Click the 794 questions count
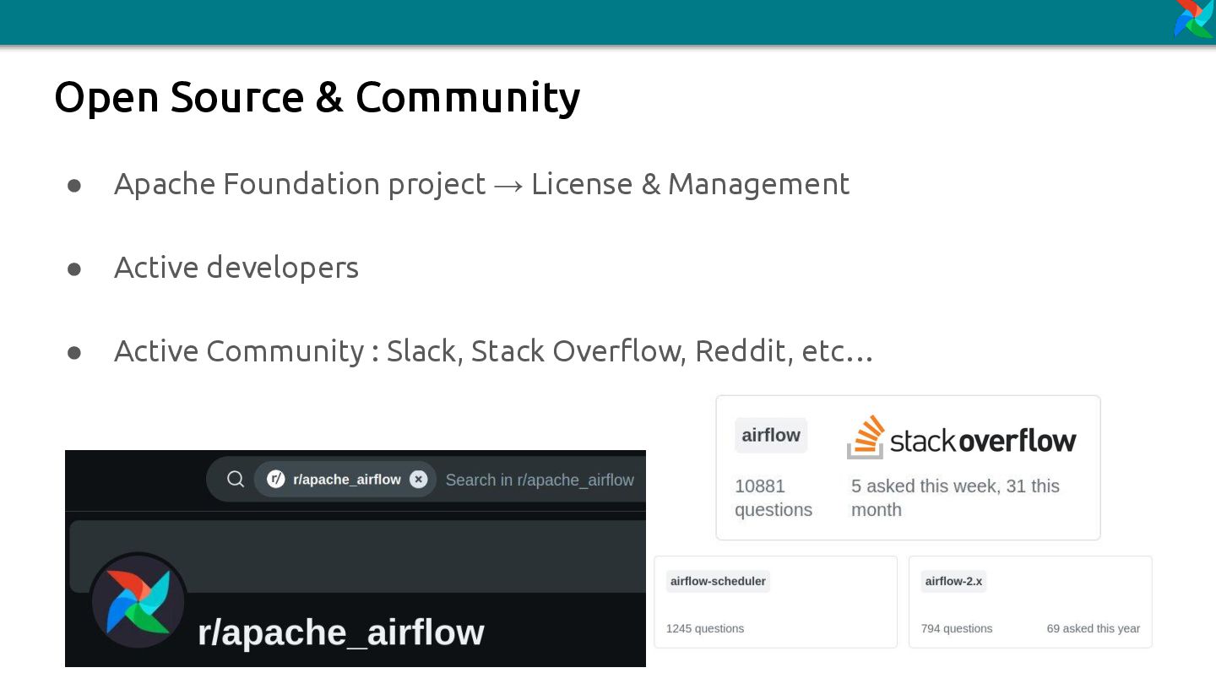This screenshot has width=1216, height=684. pyautogui.click(x=957, y=628)
